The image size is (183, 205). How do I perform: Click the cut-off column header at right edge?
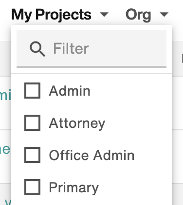(x=182, y=58)
